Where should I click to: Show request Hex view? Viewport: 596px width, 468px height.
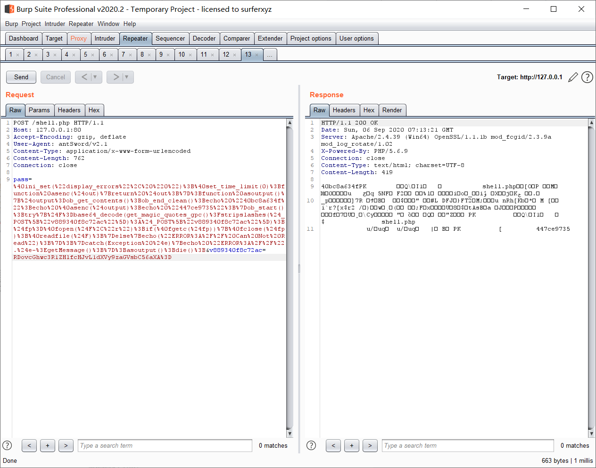[94, 110]
